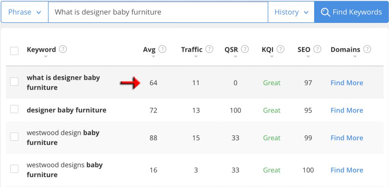
Task: Sort by KQI column arrow
Action: click(272, 57)
